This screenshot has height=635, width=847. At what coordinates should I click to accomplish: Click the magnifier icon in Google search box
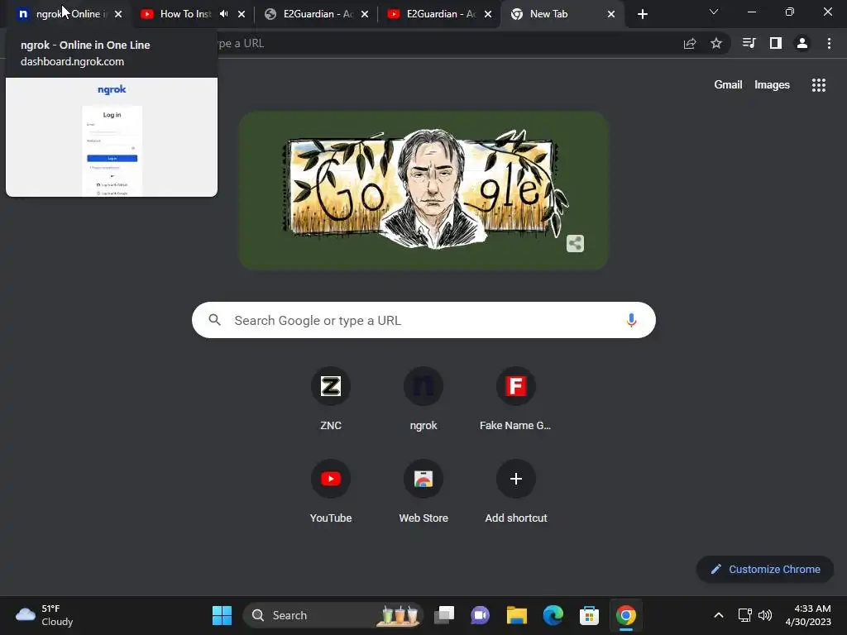(215, 320)
